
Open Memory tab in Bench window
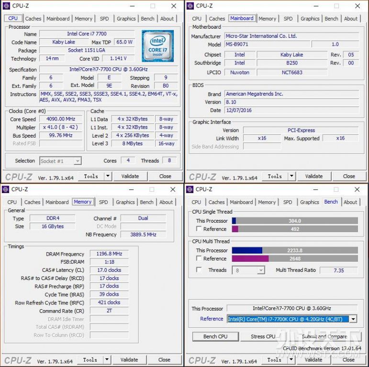(267, 202)
